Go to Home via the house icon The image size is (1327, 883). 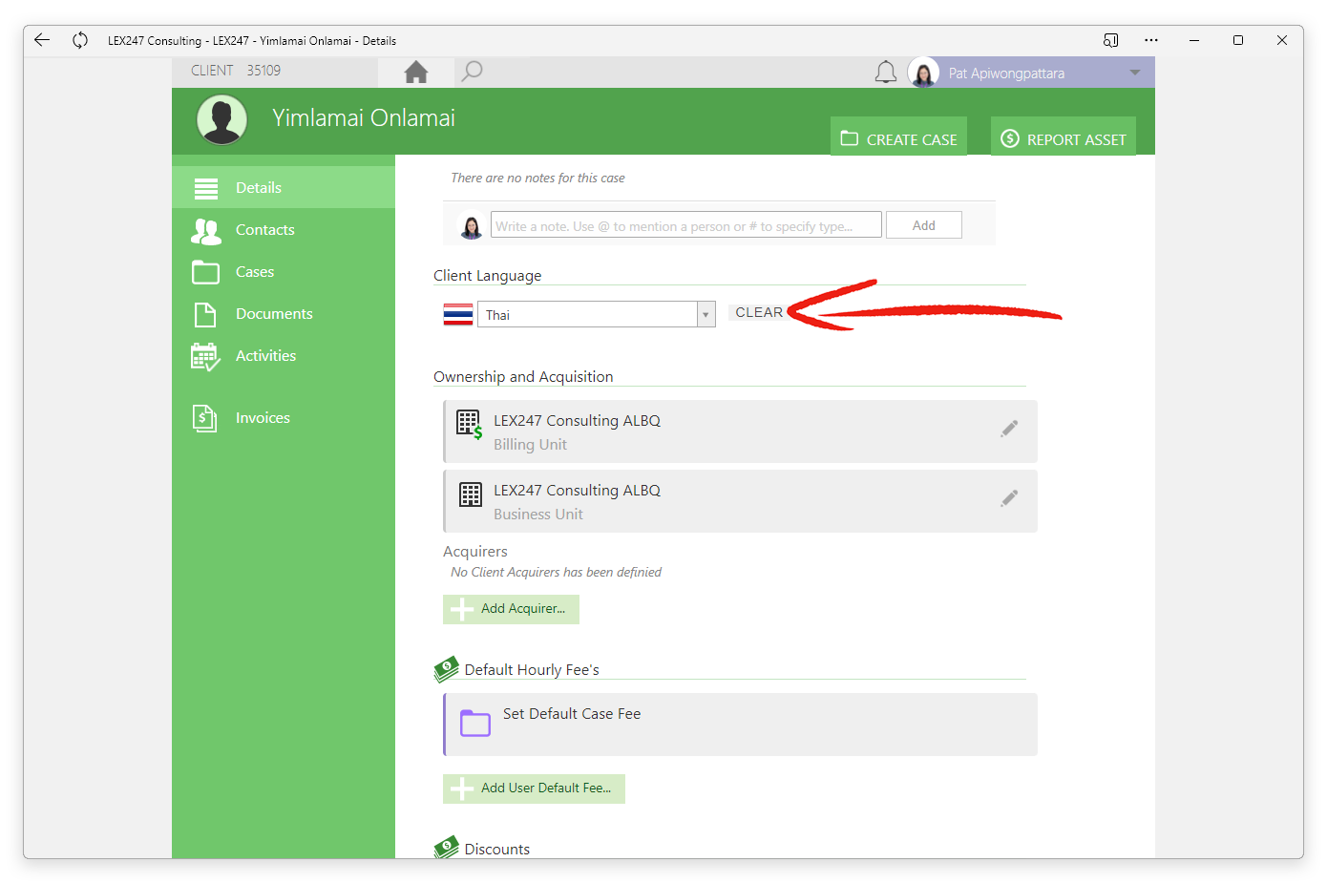[415, 72]
